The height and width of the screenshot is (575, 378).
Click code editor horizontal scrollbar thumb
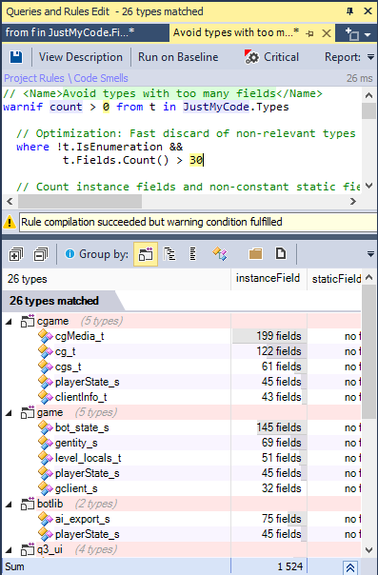point(80,201)
